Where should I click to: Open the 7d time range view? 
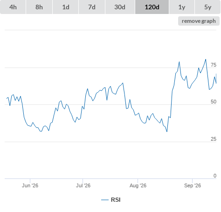click(x=92, y=7)
